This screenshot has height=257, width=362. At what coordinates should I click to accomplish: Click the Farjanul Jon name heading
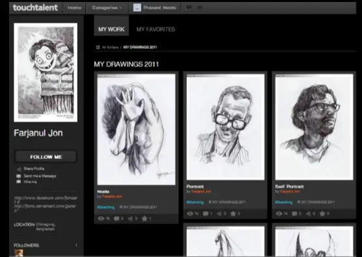coord(38,133)
